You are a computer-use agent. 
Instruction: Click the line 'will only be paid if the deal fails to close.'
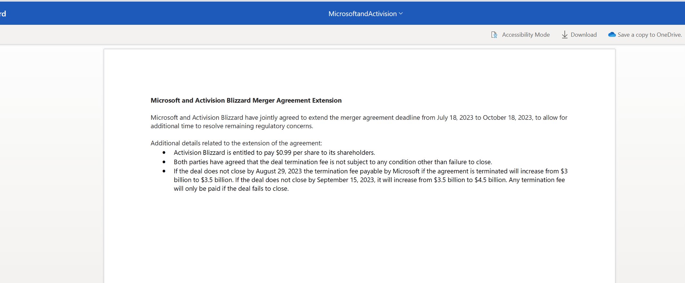(231, 189)
